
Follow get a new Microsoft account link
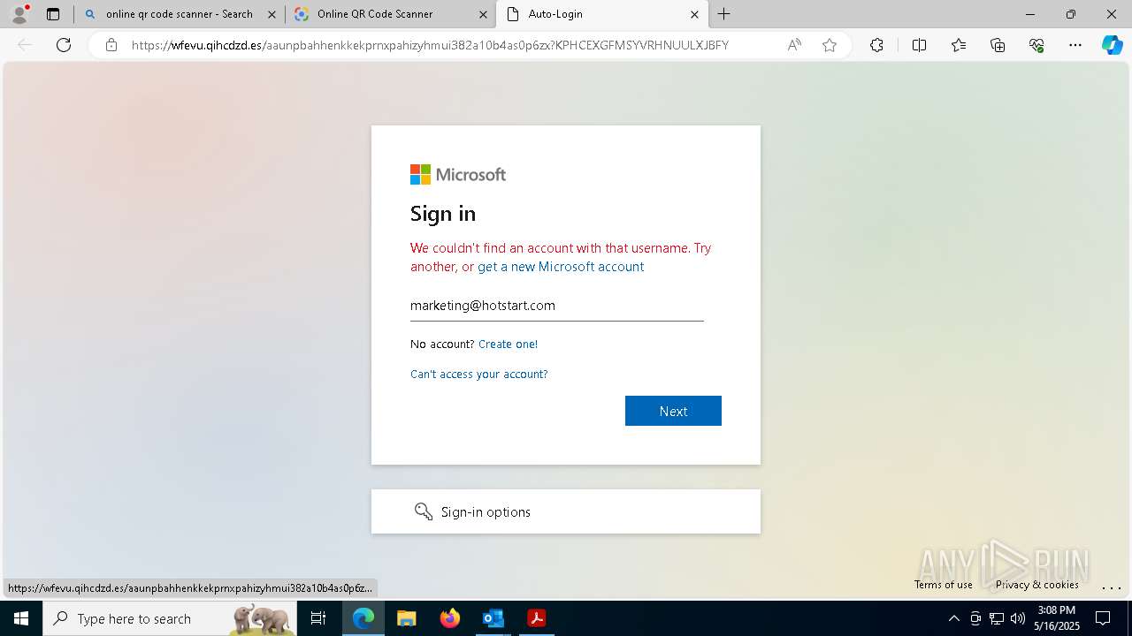tap(561, 267)
